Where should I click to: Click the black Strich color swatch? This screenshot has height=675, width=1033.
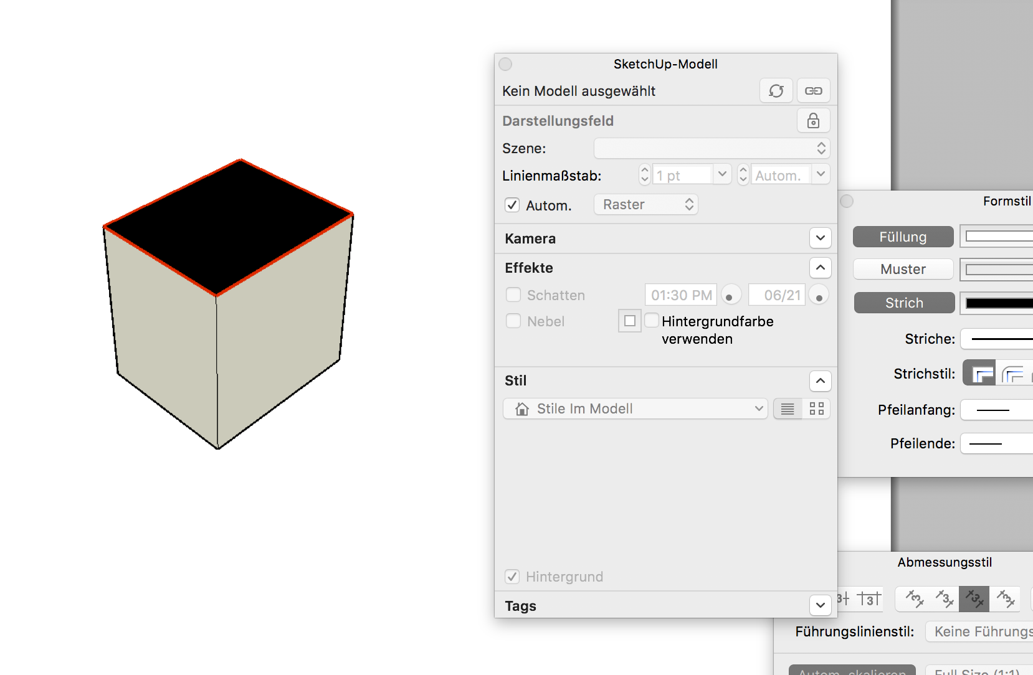coord(998,303)
